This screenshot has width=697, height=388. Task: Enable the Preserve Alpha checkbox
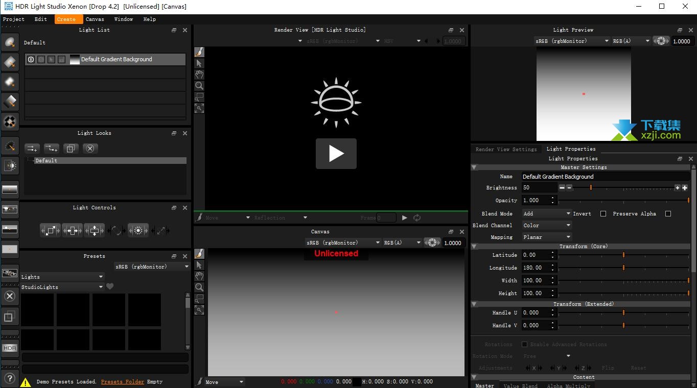coord(668,213)
